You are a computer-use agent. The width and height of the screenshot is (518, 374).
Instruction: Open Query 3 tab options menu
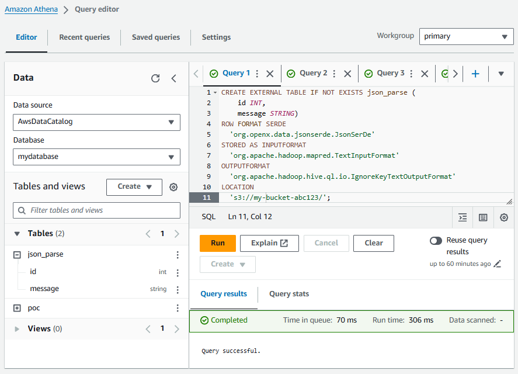click(x=411, y=74)
